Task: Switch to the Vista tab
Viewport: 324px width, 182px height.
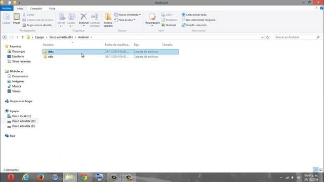Action: tap(52, 9)
